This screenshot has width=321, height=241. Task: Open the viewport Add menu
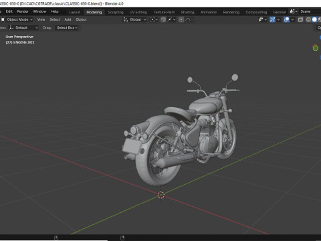tap(68, 19)
